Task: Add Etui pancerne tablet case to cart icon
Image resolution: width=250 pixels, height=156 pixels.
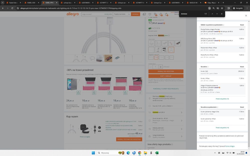Action: click(78, 93)
